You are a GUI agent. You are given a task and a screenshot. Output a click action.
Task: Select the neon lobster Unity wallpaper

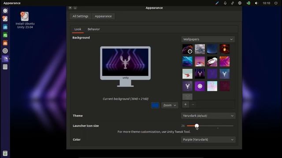click(x=200, y=74)
